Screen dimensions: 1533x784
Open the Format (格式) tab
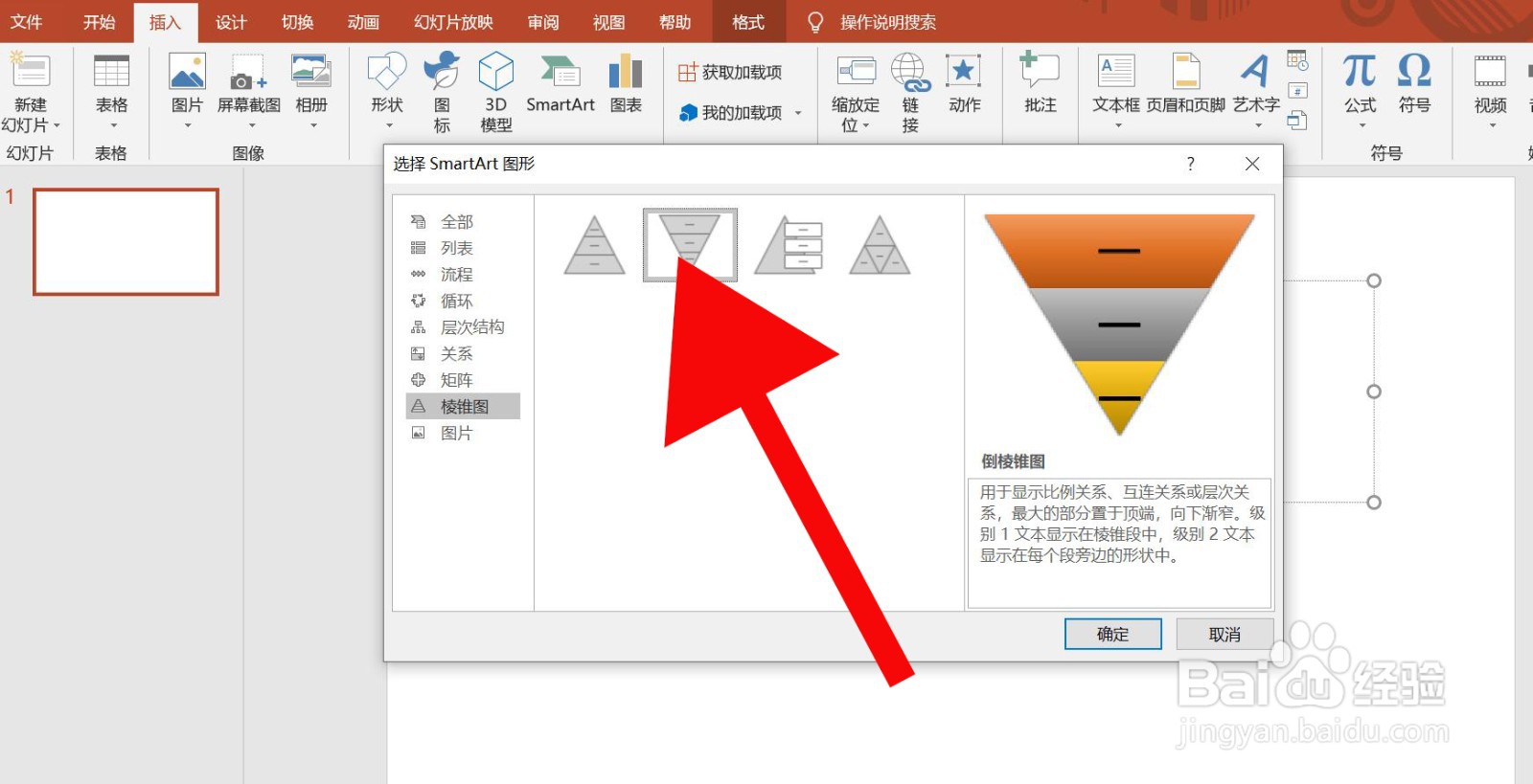coord(748,22)
